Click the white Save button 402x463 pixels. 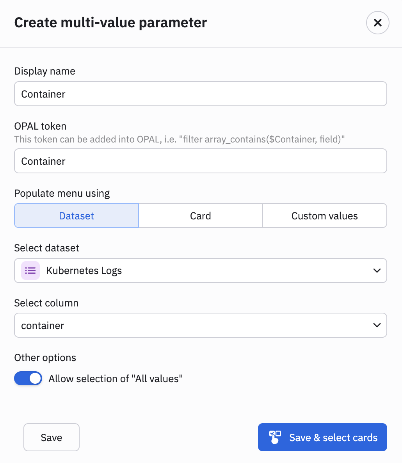[x=52, y=437]
